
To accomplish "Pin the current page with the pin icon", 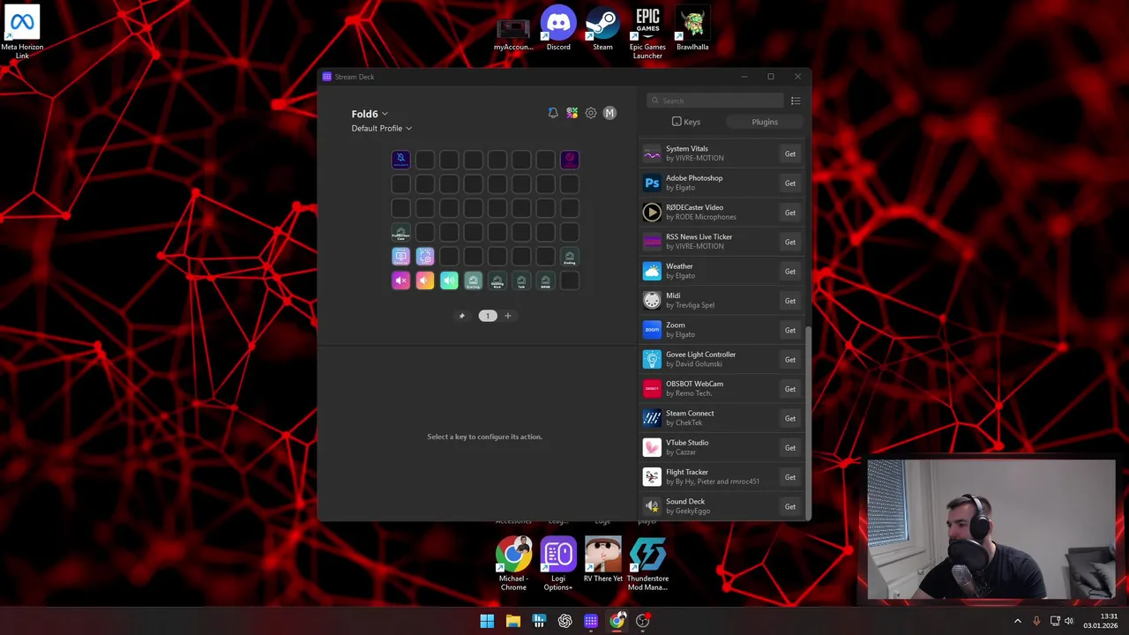I will pyautogui.click(x=461, y=316).
